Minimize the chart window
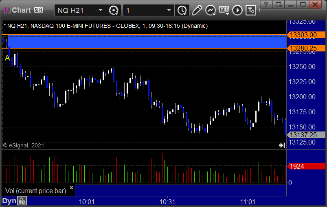Viewport: 327px width, 207px height. tap(290, 4)
